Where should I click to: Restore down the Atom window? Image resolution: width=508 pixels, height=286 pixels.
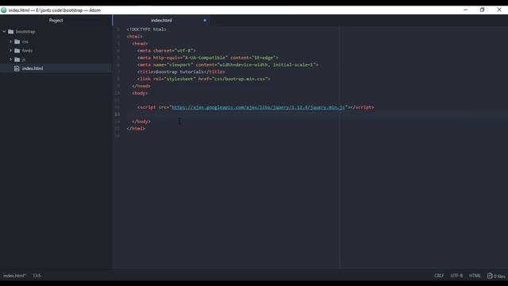482,10
